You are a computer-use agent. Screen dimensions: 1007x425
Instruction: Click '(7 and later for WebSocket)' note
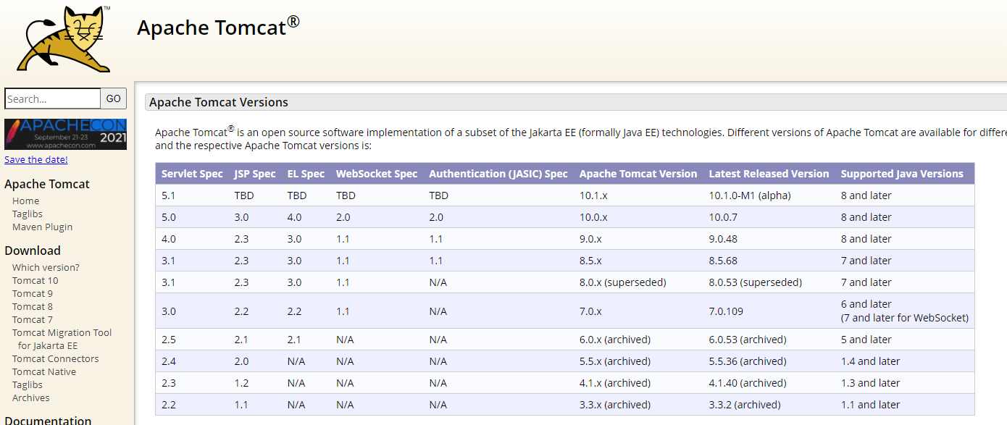(905, 318)
